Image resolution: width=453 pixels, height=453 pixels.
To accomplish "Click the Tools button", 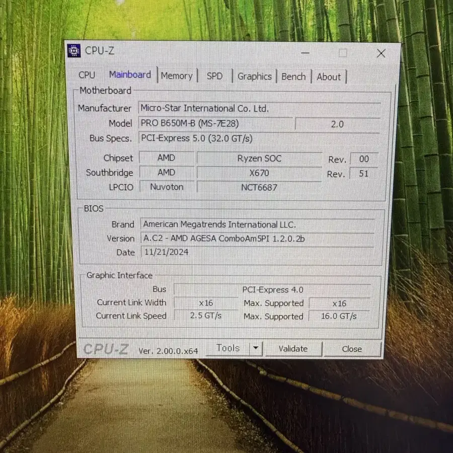I will [x=228, y=348].
